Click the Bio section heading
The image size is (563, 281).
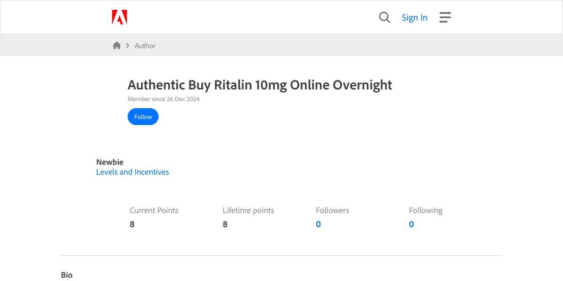click(67, 275)
